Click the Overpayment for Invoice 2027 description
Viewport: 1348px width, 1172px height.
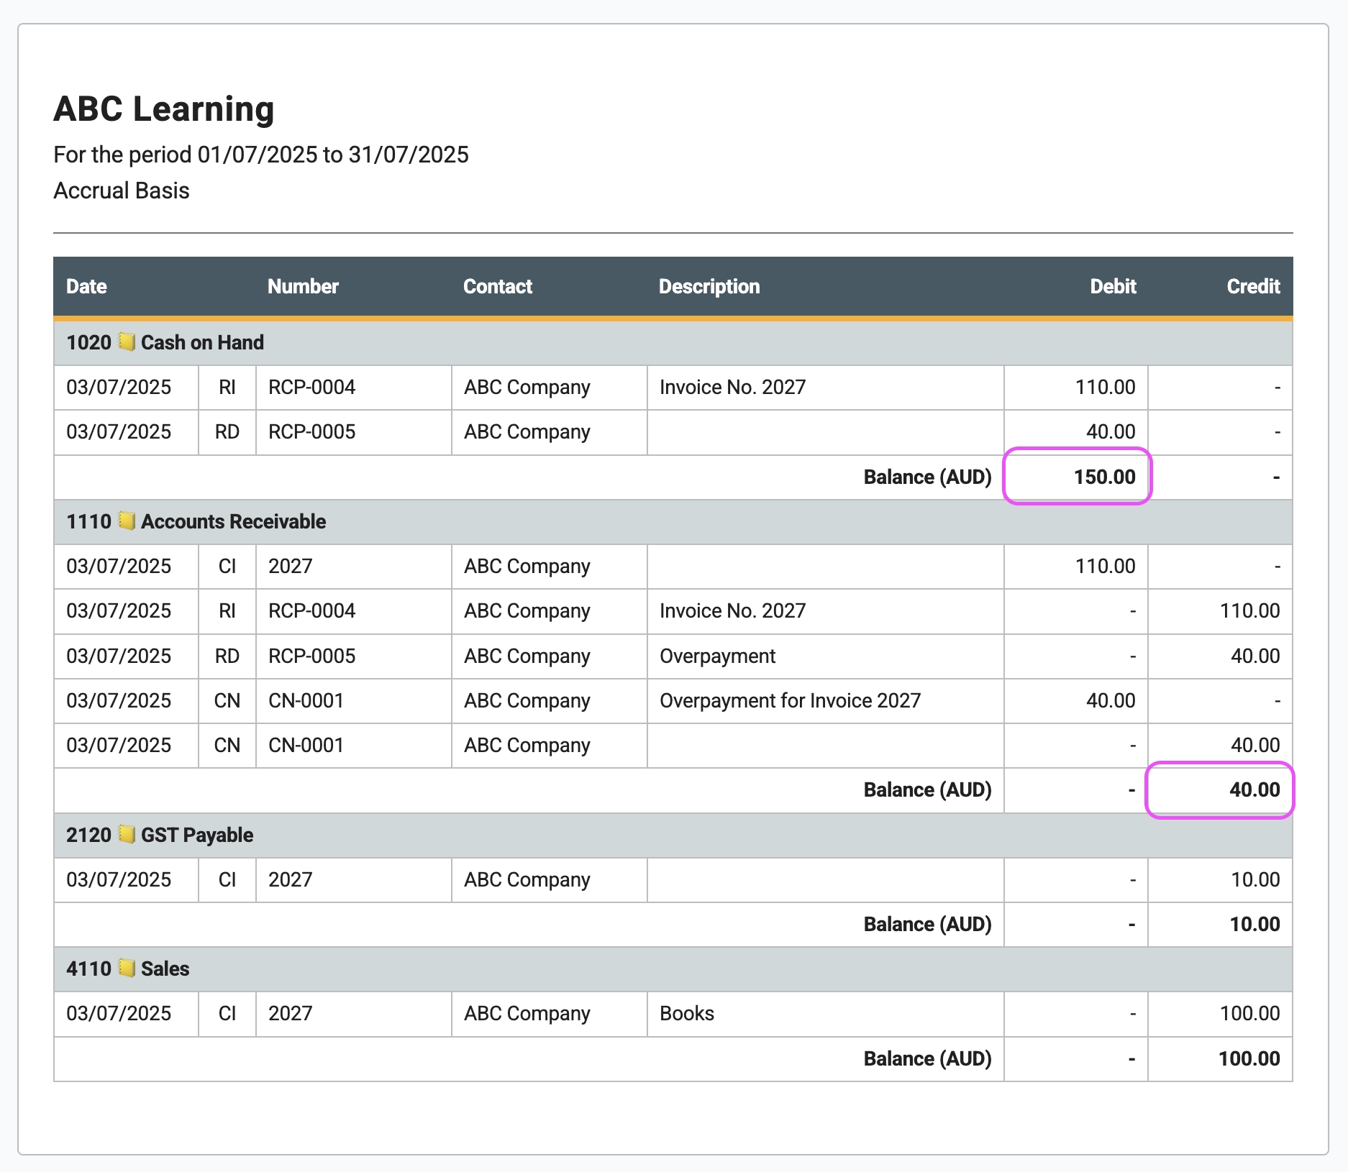pos(790,700)
